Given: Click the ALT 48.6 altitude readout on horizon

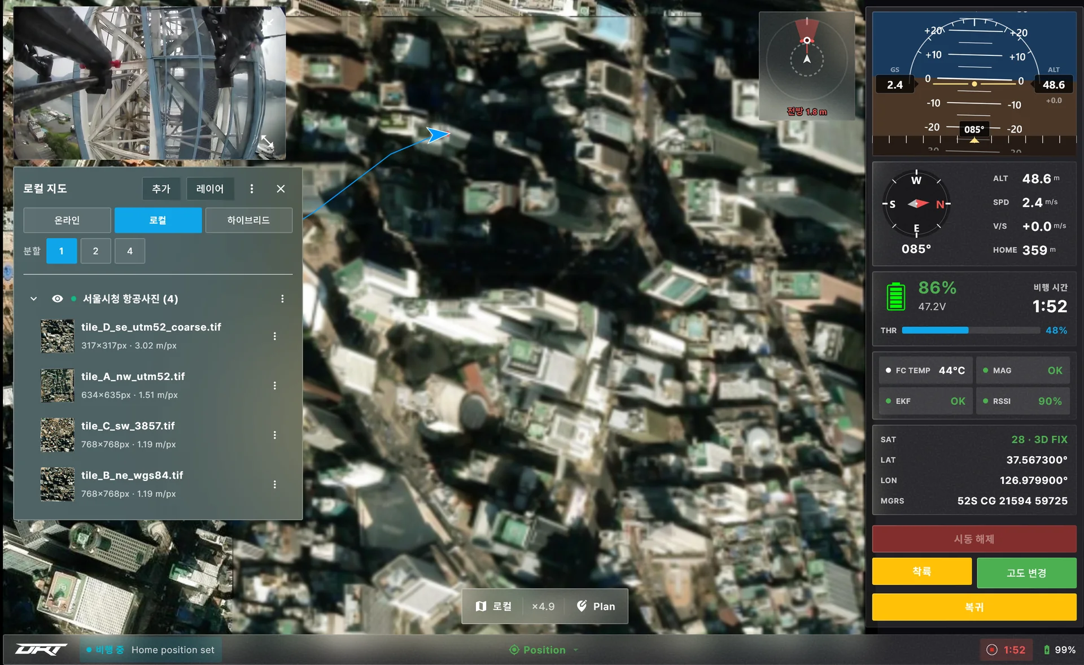Looking at the screenshot, I should (1054, 85).
